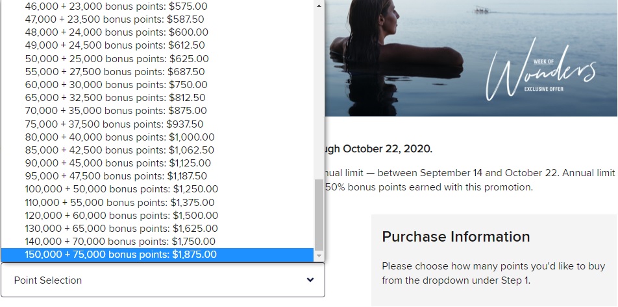Select 150,000 + 75,000 bonus points option
Screen dimensions: 618x307
coord(121,255)
